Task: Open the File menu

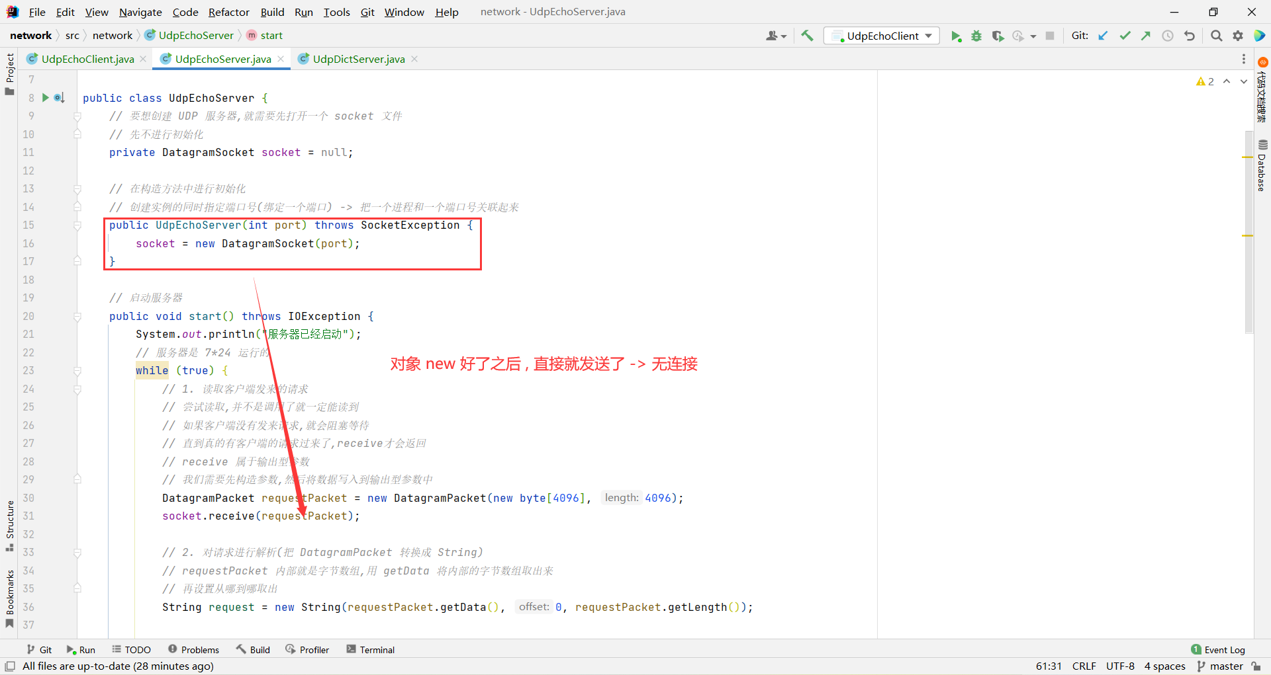Action: (37, 12)
